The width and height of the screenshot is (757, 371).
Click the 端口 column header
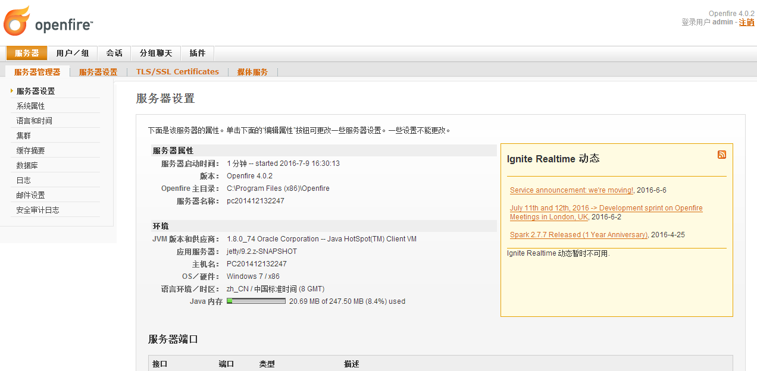pyautogui.click(x=226, y=364)
